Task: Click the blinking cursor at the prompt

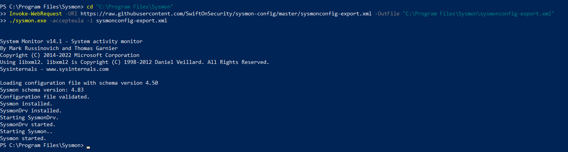Action: [88, 147]
